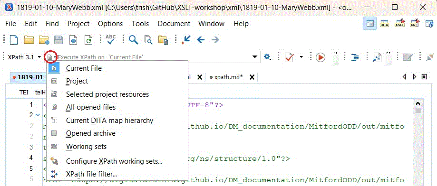437x186 pixels.
Task: Expand the XPath expression history arrow
Action: 255,57
